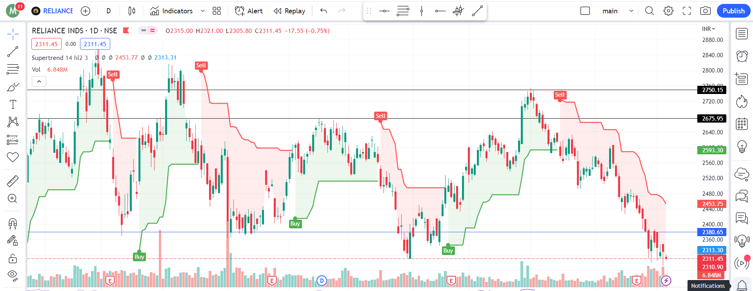This screenshot has width=753, height=291.
Task: Toggle lock all drawing tools
Action: click(x=13, y=258)
